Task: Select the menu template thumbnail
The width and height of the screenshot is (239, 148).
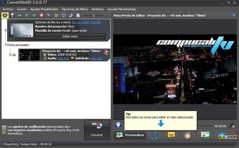Action: tap(21, 30)
